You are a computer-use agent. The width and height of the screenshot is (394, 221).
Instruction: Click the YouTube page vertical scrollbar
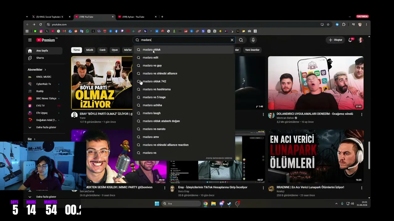coord(369,155)
